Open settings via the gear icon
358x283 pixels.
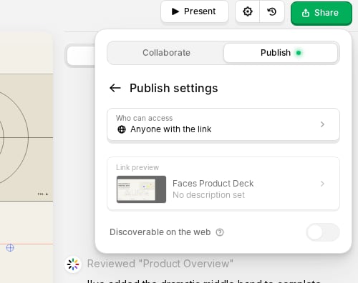pos(248,11)
